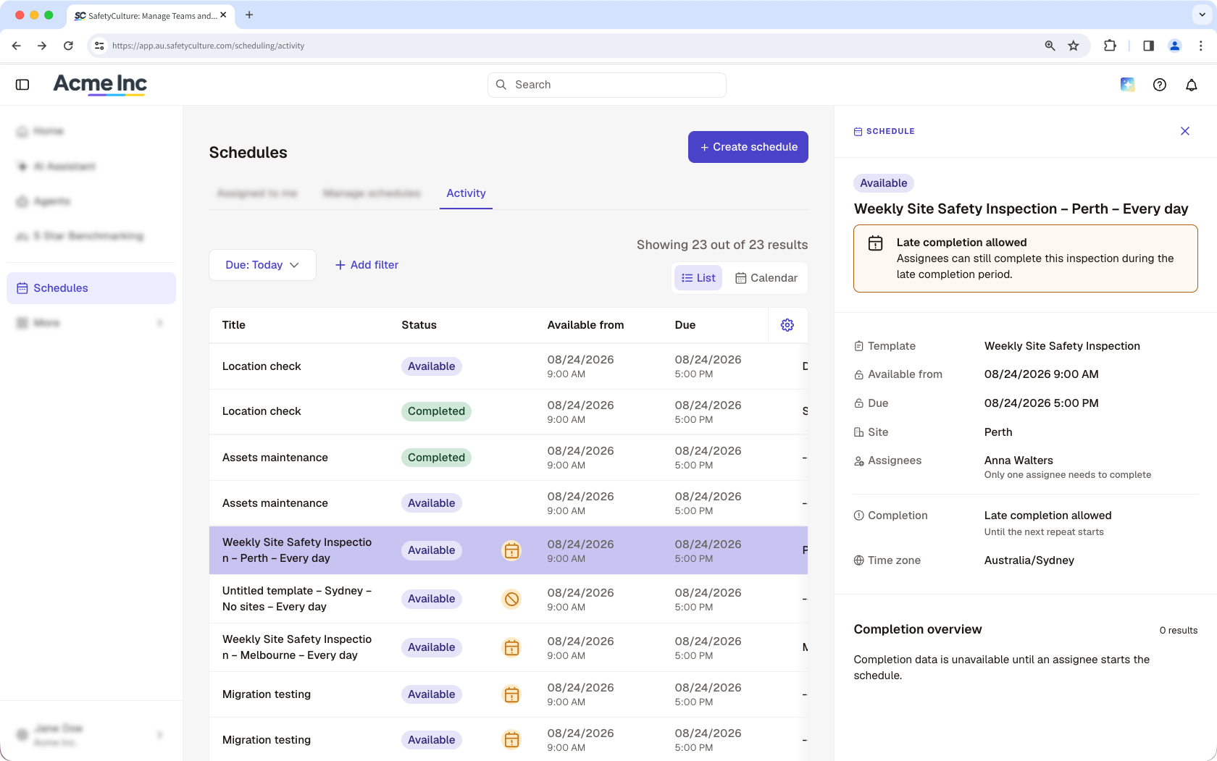Open the Location check row marked Completed
This screenshot has height=761, width=1217.
509,411
